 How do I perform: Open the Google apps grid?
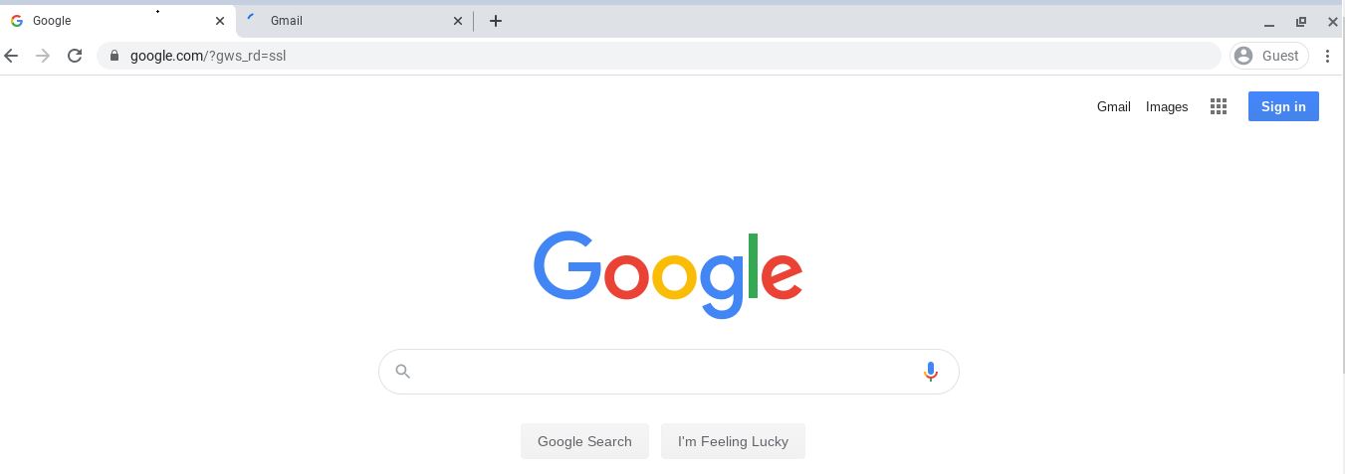click(x=1218, y=106)
